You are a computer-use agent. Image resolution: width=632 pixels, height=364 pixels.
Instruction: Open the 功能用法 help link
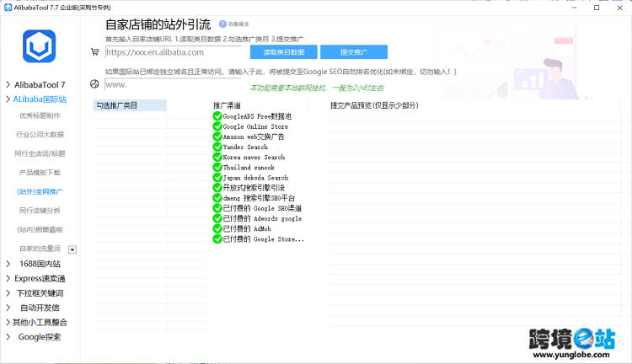[238, 24]
